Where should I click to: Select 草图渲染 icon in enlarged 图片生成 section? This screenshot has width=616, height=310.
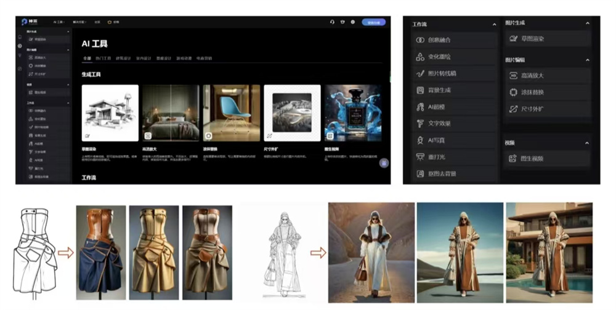514,39
